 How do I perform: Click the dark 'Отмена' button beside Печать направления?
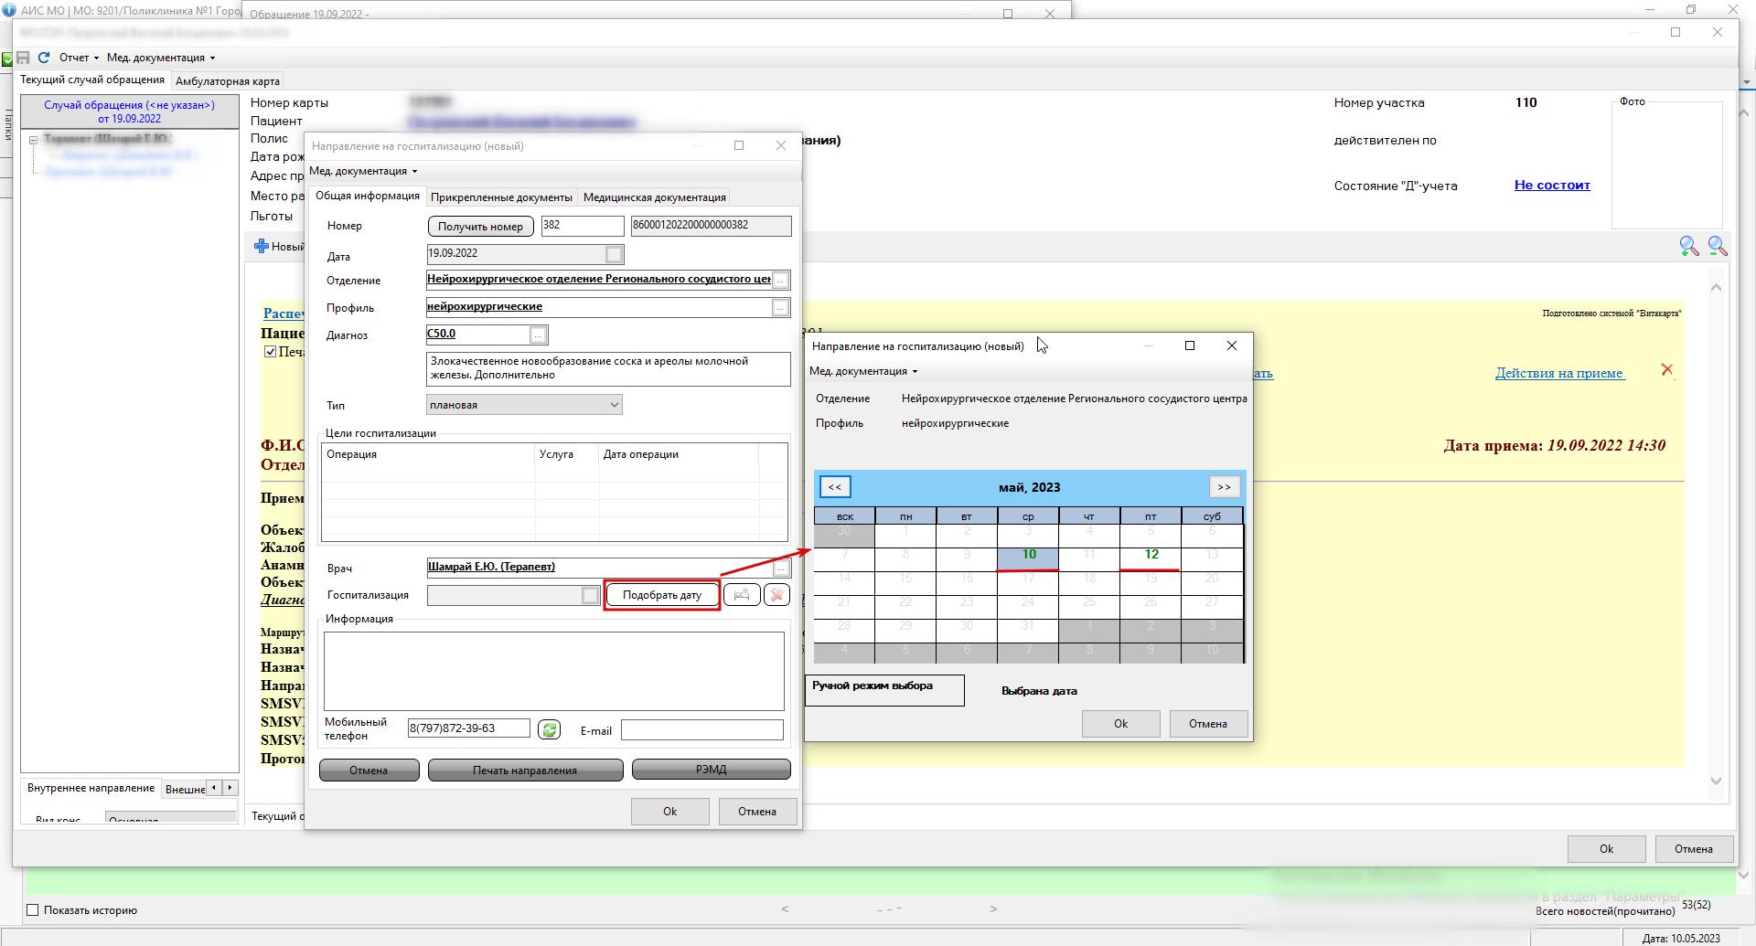369,771
